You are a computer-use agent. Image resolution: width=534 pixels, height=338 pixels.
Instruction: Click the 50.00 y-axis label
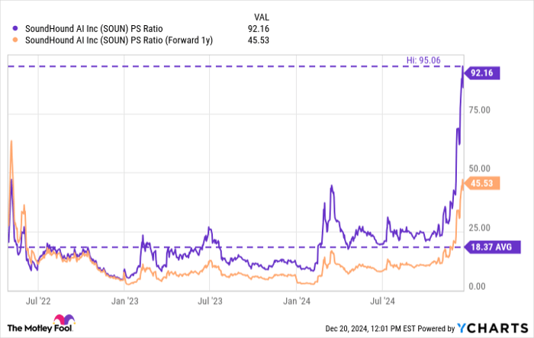click(480, 169)
